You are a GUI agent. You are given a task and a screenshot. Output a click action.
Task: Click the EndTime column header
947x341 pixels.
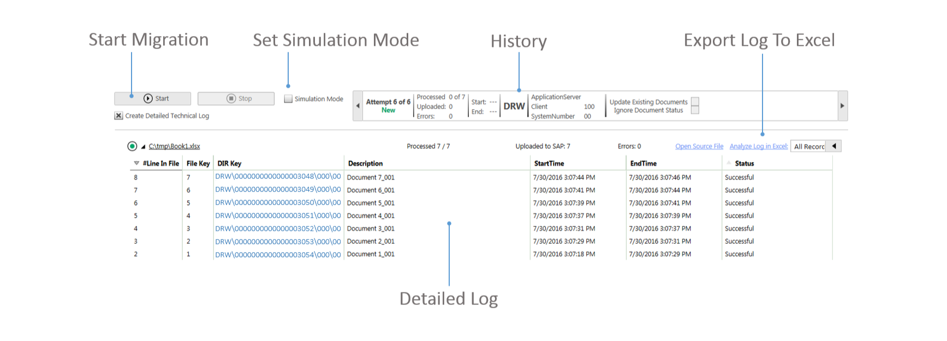click(644, 163)
